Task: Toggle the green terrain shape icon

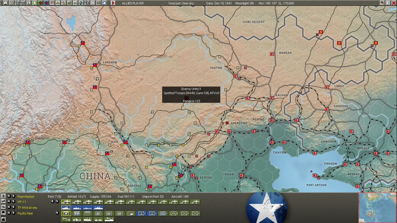Action: click(69, 3)
